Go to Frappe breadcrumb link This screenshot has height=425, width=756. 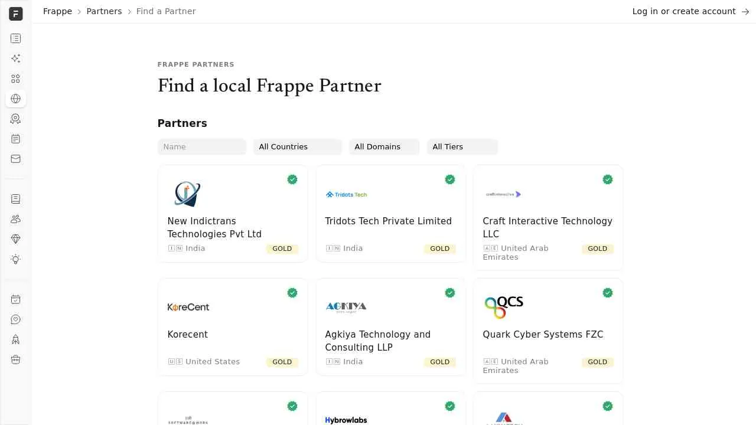[x=57, y=11]
